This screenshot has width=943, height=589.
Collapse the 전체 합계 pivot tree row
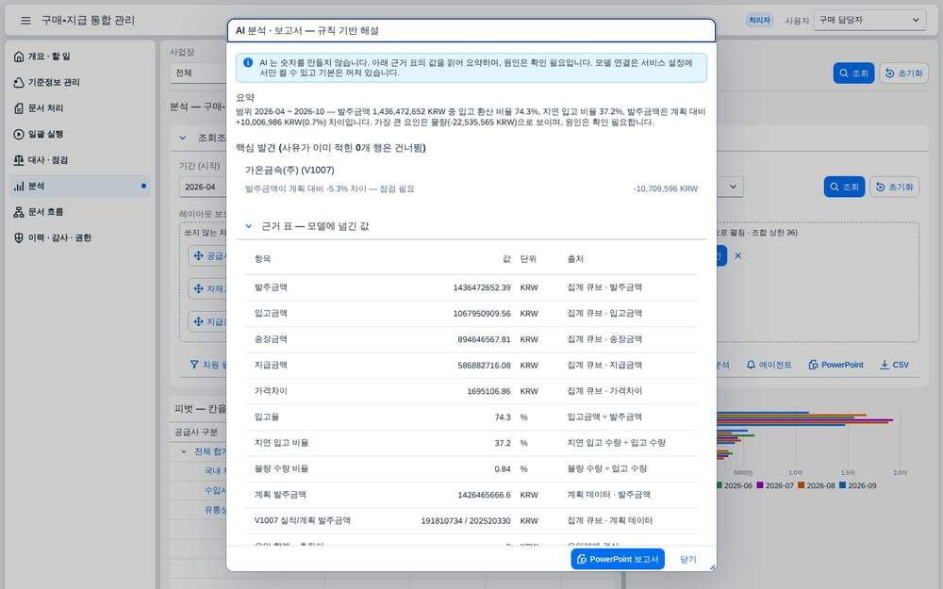(x=184, y=451)
